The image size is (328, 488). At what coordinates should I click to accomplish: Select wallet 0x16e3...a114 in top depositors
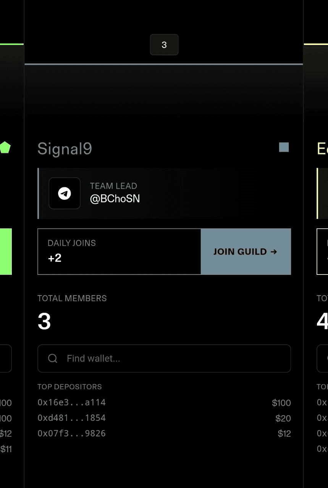(71, 402)
